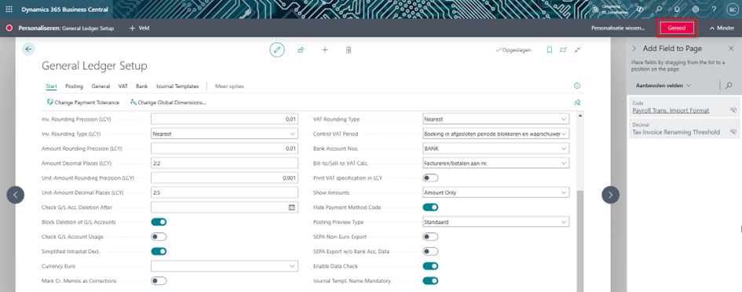This screenshot has width=742, height=292.
Task: Open the help question mark
Action: pos(714,9)
